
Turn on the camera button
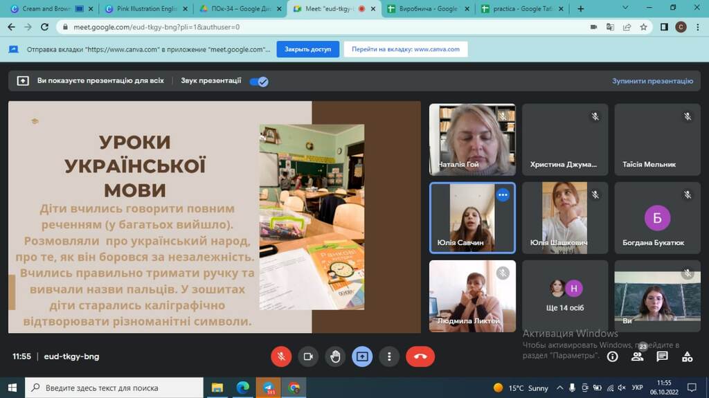[308, 356]
